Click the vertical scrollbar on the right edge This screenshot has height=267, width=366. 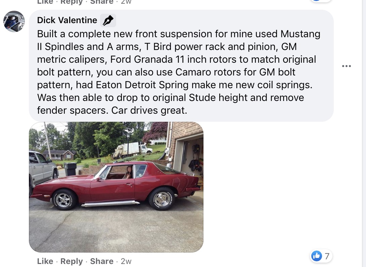(x=364, y=133)
